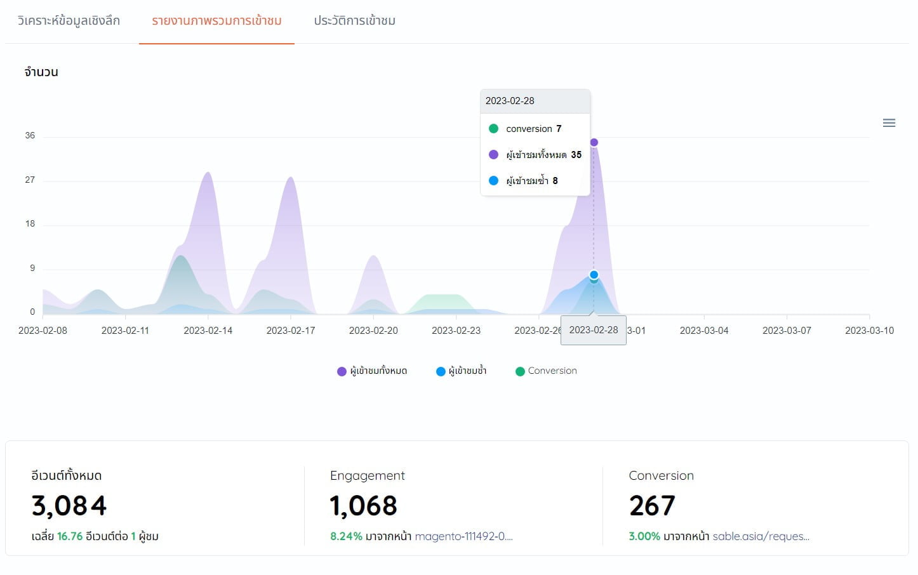Screen dimensions: 918x575
Task: Click the highlighted 2023-02-28 axis marker
Action: tap(593, 330)
